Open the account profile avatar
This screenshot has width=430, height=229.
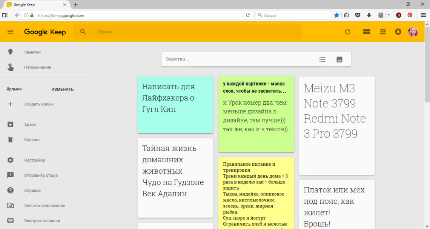point(413,32)
